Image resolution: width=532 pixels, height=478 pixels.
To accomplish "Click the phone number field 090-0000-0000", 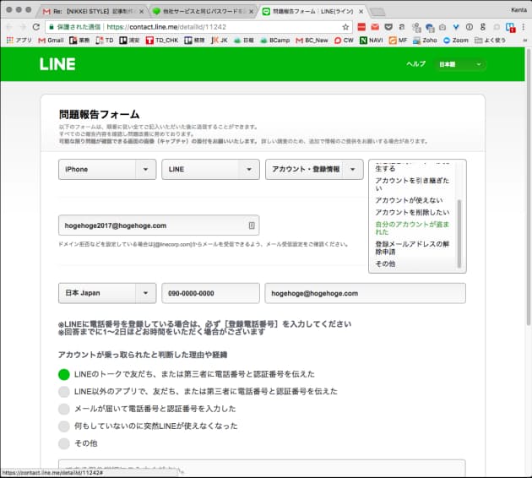I will pos(210,293).
